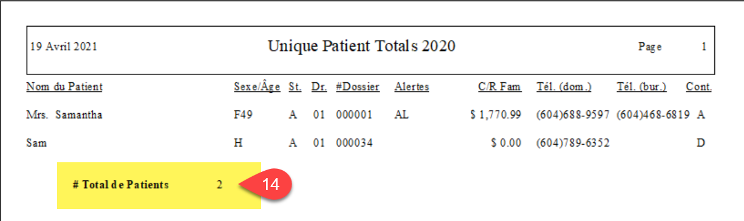Click the 19 Avril 2021 report date
This screenshot has width=744, height=221.
[x=63, y=47]
